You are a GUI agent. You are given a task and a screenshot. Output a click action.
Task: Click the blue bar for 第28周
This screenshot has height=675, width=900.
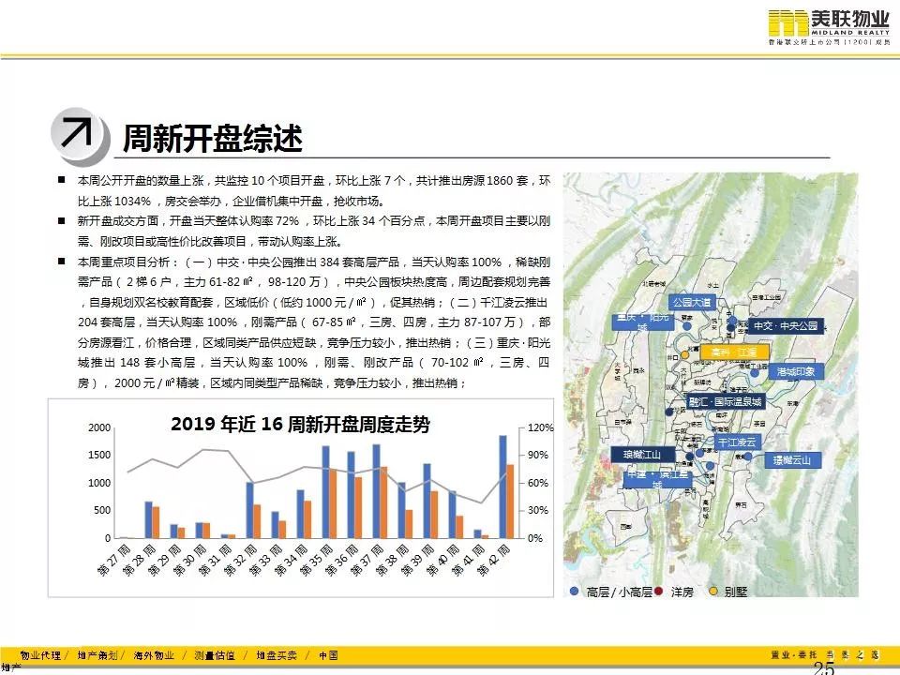pyautogui.click(x=148, y=519)
